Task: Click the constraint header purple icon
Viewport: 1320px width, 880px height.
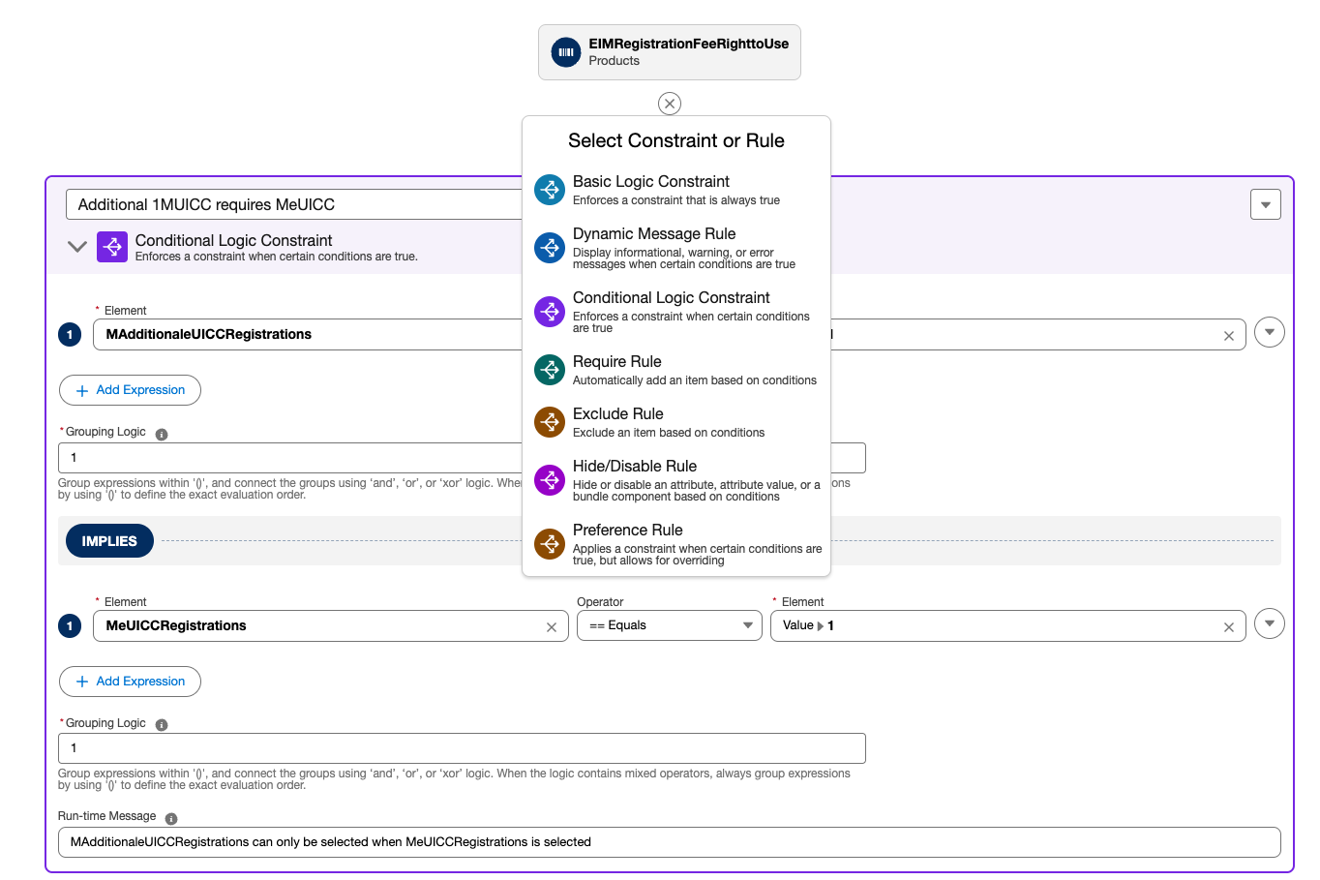Action: 112,247
